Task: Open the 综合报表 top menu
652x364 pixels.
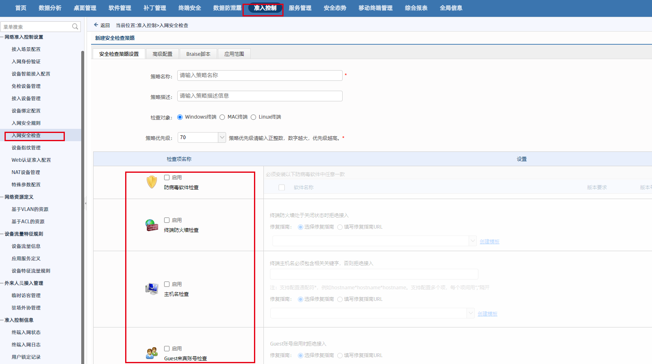Action: pyautogui.click(x=416, y=8)
